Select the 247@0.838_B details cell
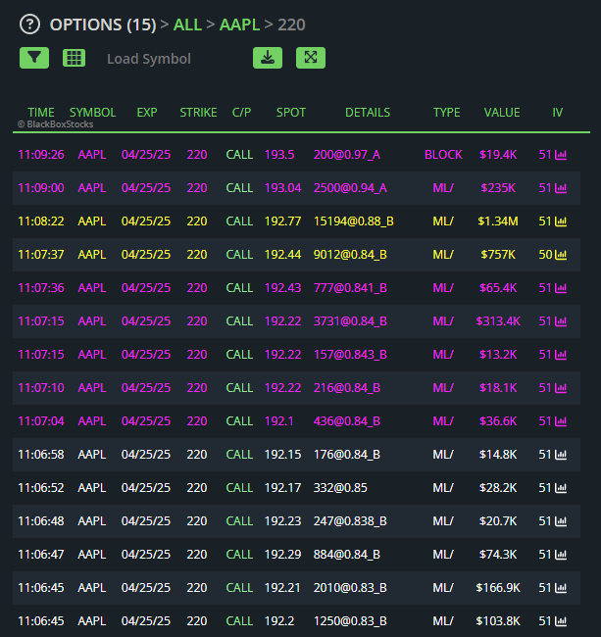The height and width of the screenshot is (637, 601). (x=350, y=521)
